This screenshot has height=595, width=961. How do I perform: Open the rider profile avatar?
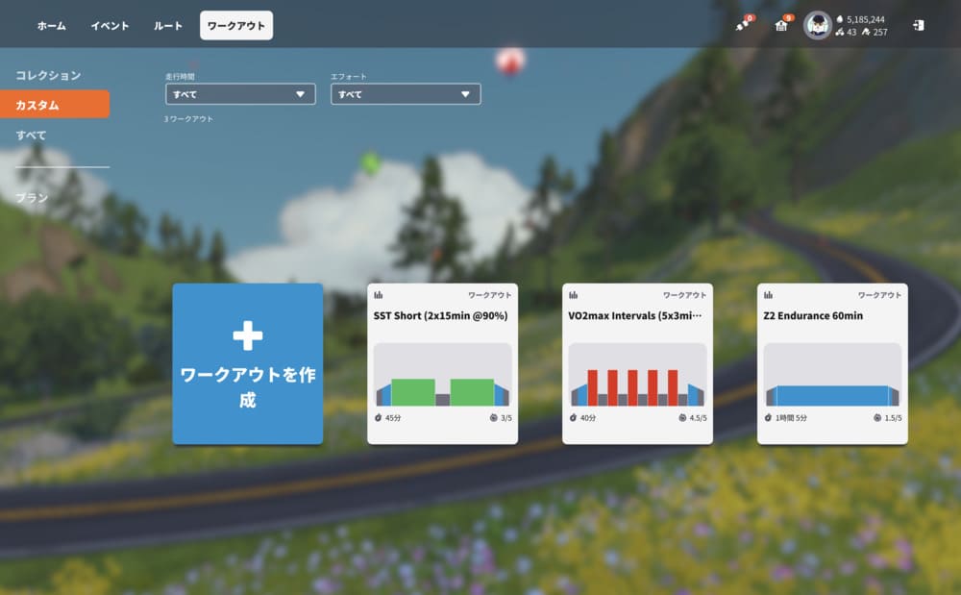[x=818, y=26]
